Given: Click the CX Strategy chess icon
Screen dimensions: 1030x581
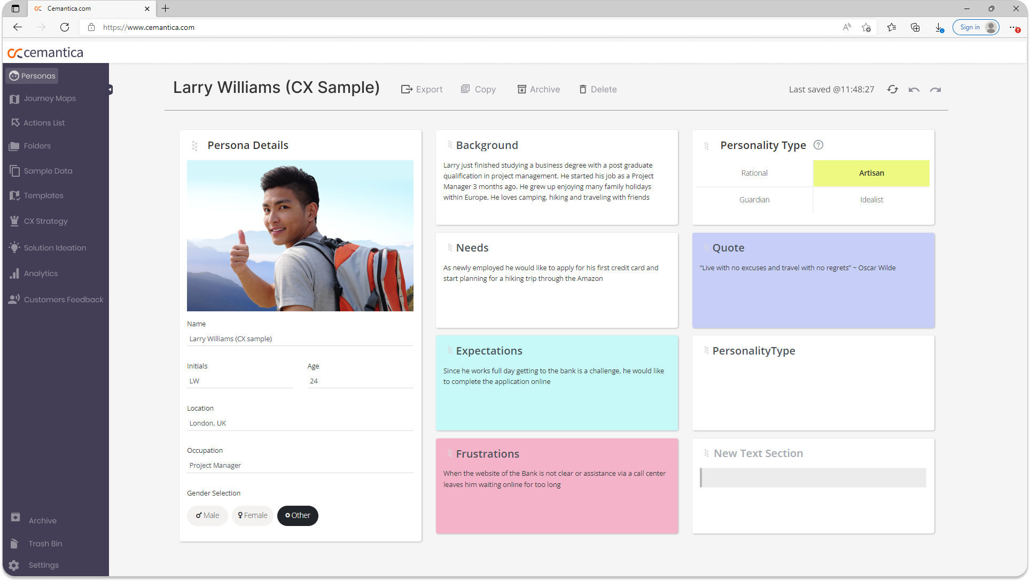Looking at the screenshot, I should [14, 221].
